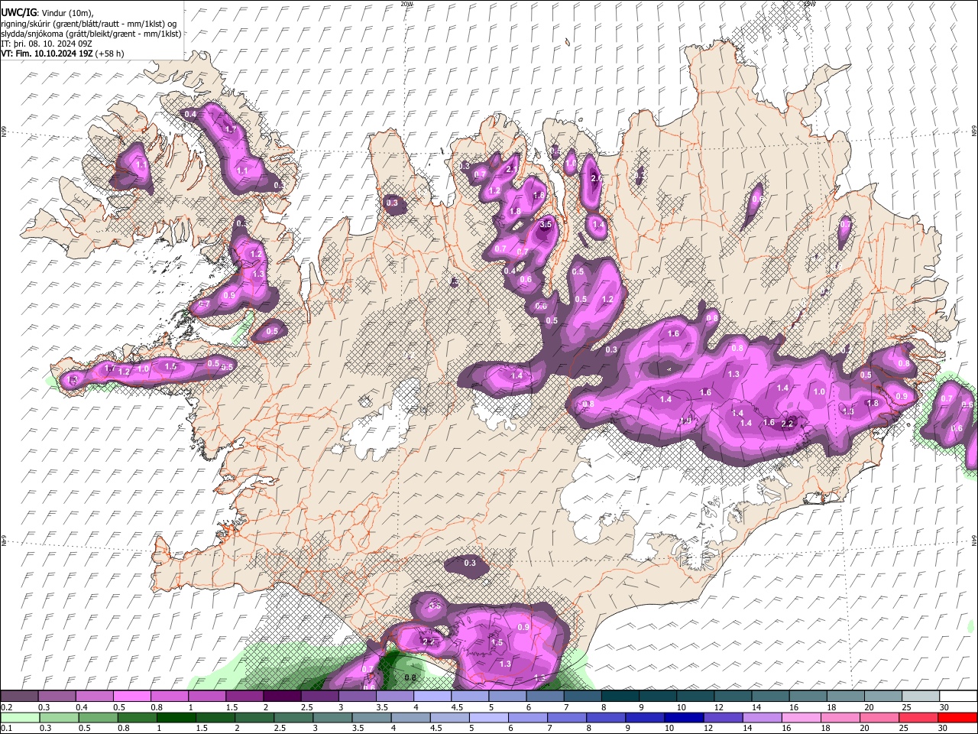The height and width of the screenshot is (734, 978).
Task: Click the light purple 14 swatch in the bottom legend row
Action: click(762, 718)
